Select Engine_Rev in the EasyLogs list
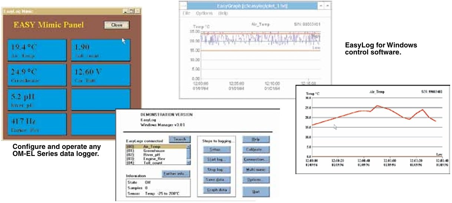 [x=156, y=159]
